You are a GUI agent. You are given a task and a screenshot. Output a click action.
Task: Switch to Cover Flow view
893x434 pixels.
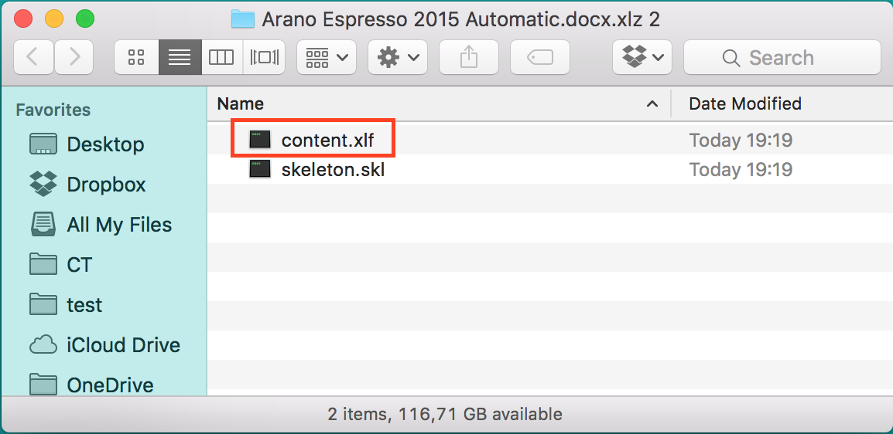pos(264,57)
